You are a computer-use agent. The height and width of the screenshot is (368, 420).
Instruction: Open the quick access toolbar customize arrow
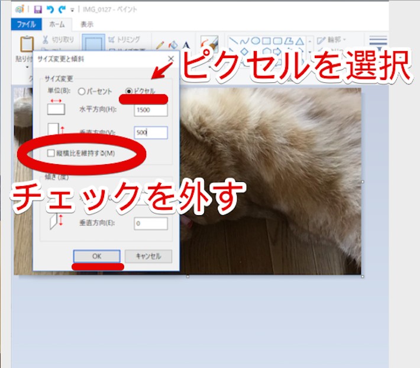coord(73,10)
